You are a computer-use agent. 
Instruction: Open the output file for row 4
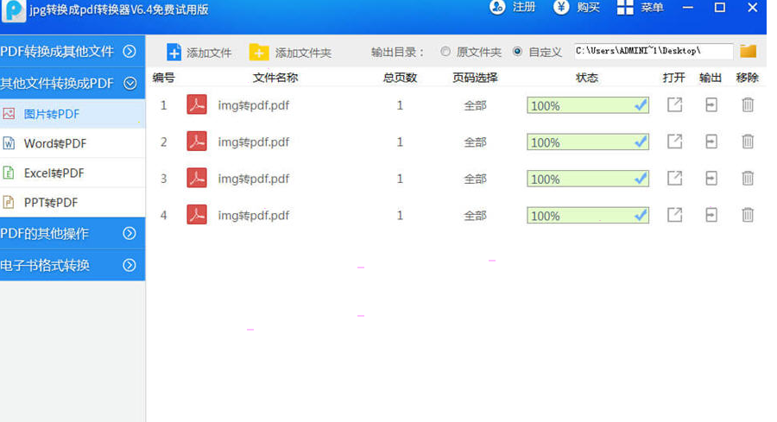click(x=674, y=215)
